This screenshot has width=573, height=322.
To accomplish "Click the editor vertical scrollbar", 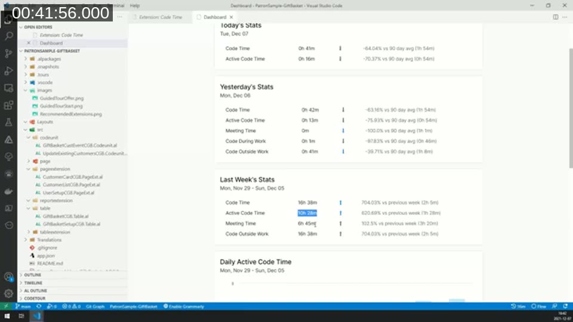I will click(x=571, y=108).
